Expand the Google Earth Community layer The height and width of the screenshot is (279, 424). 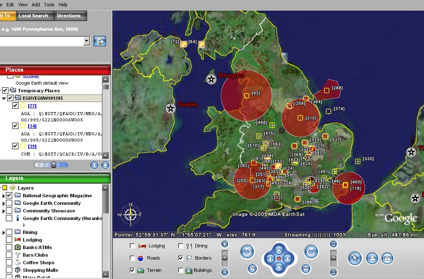4,203
